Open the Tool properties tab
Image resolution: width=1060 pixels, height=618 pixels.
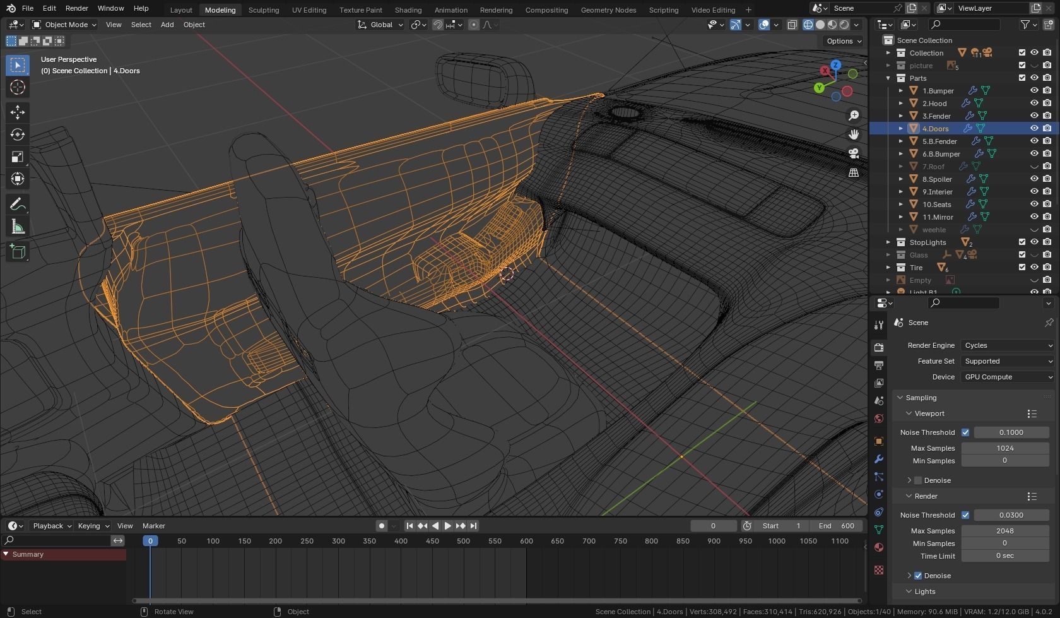click(878, 325)
